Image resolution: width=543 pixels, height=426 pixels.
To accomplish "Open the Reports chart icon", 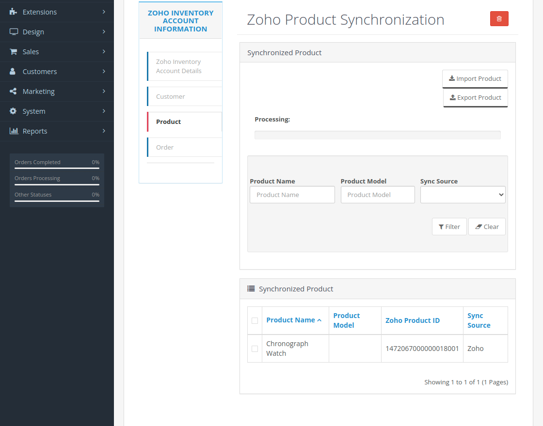I will coord(13,131).
